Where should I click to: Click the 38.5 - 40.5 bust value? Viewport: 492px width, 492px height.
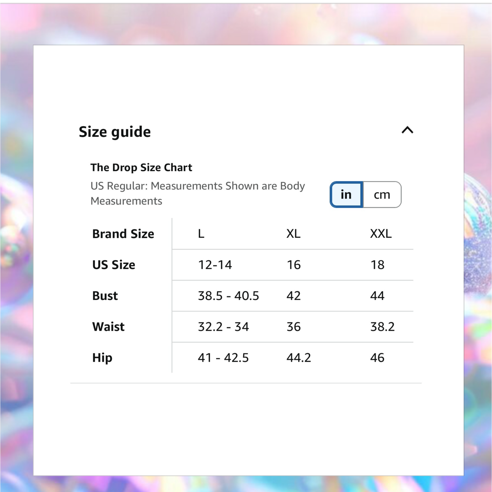(229, 296)
